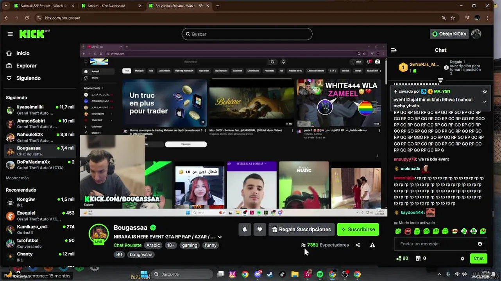The width and height of the screenshot is (501, 281).
Task: Click the share stream icon
Action: point(358,245)
